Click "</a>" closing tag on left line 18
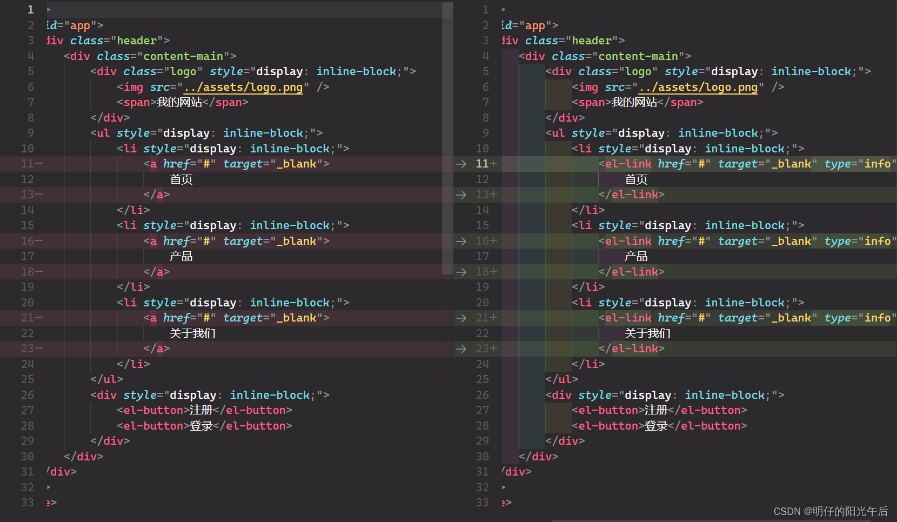This screenshot has width=897, height=522. [x=157, y=272]
